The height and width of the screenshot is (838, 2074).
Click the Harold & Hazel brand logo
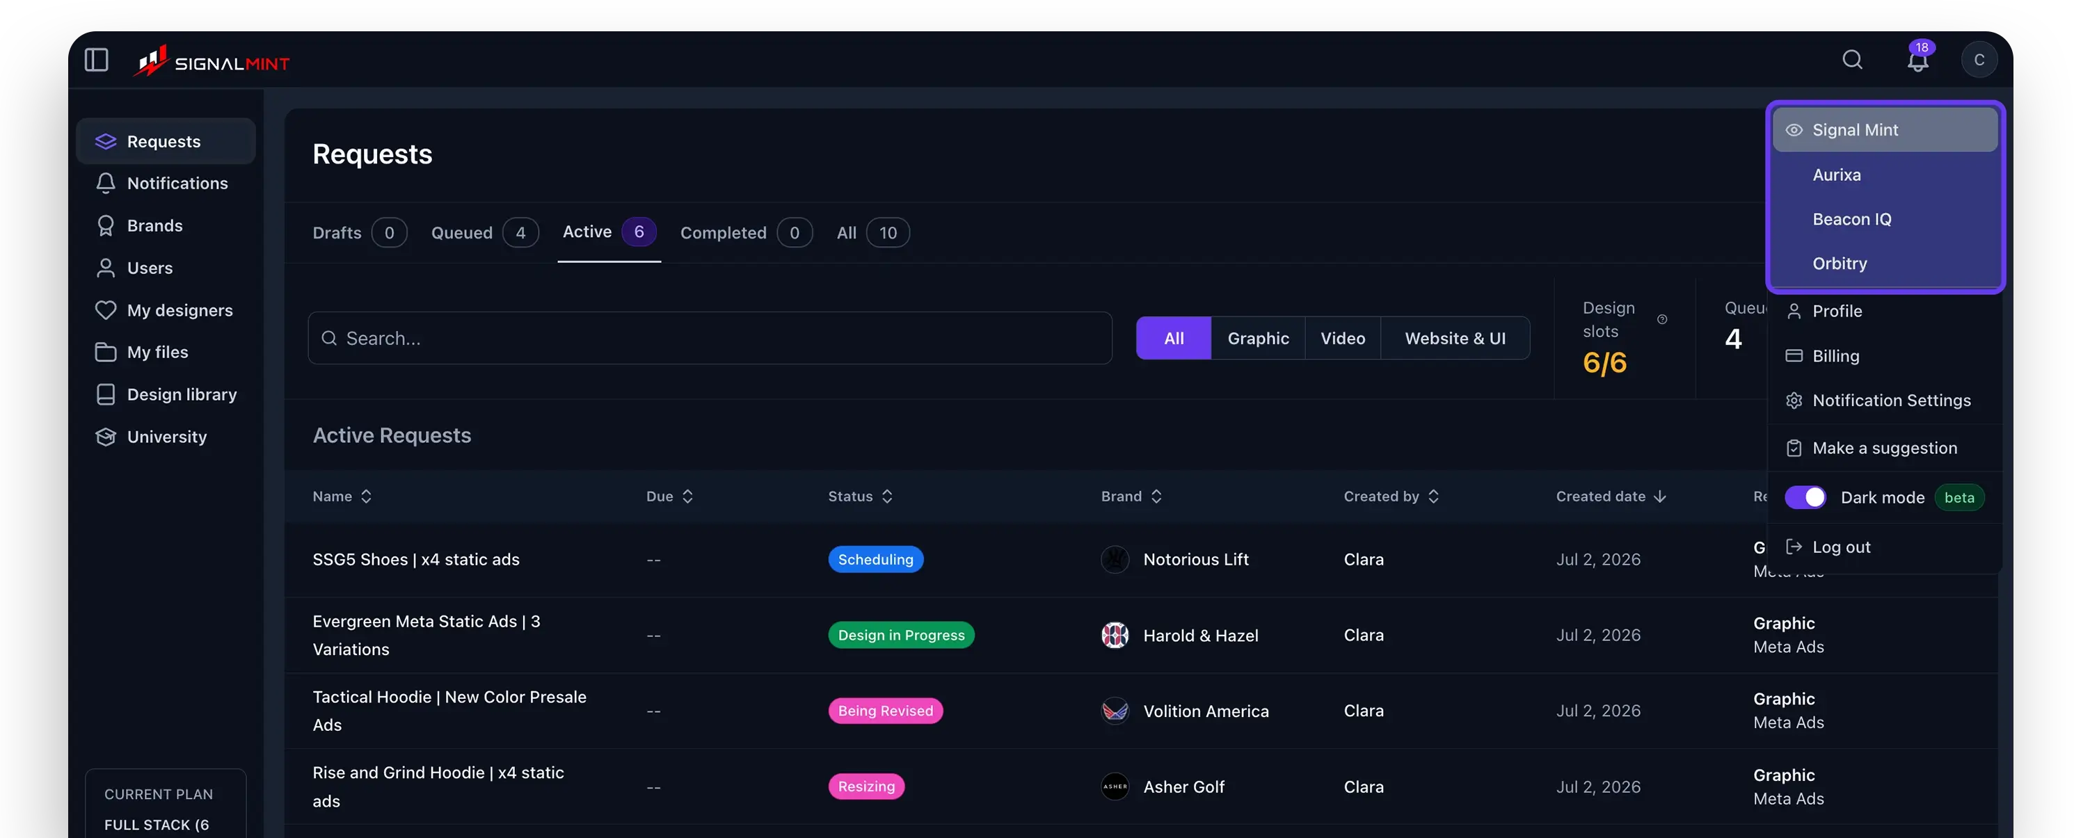tap(1115, 635)
